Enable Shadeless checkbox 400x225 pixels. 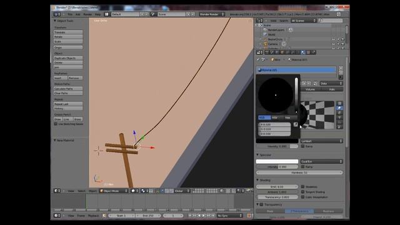302,187
